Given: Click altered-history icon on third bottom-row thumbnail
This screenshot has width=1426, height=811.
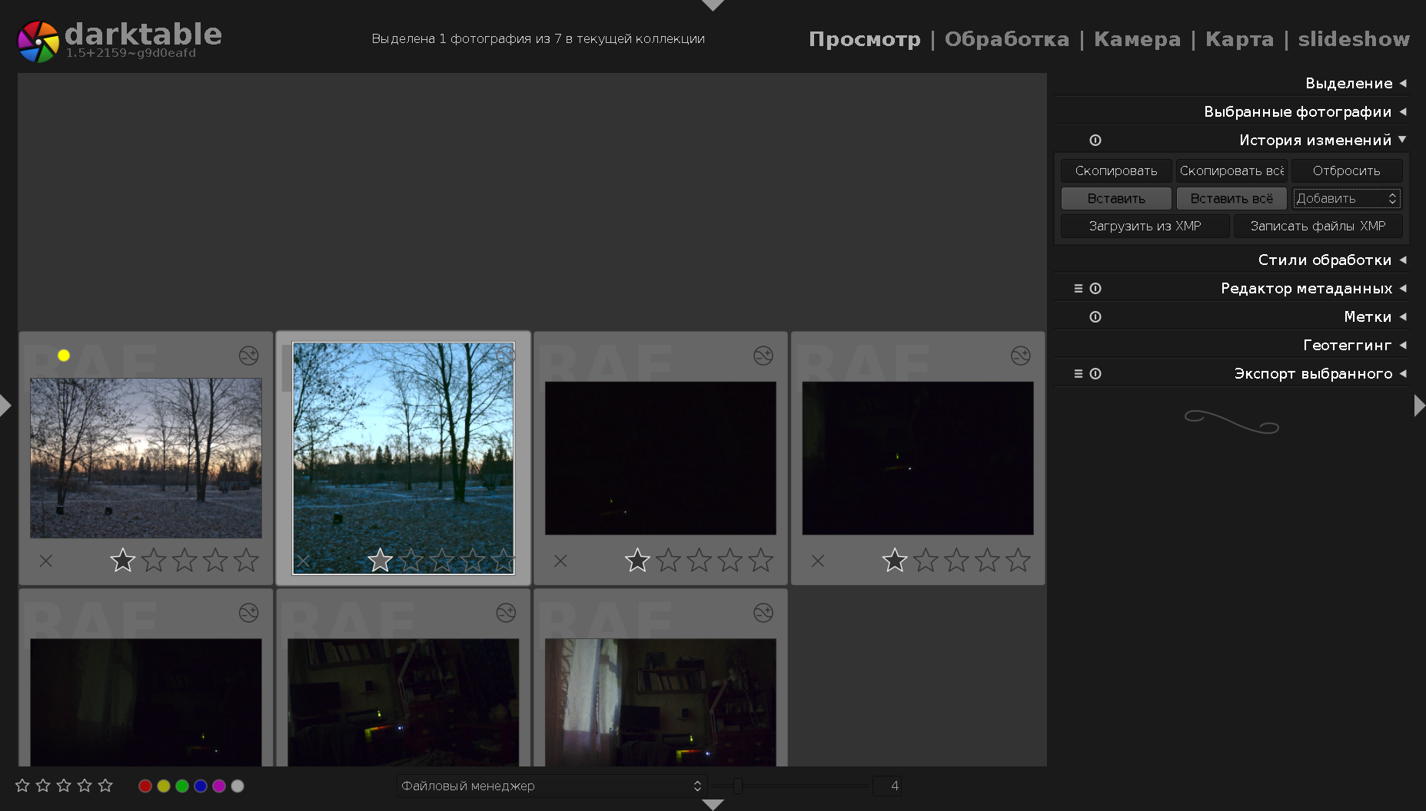Looking at the screenshot, I should click(x=763, y=613).
